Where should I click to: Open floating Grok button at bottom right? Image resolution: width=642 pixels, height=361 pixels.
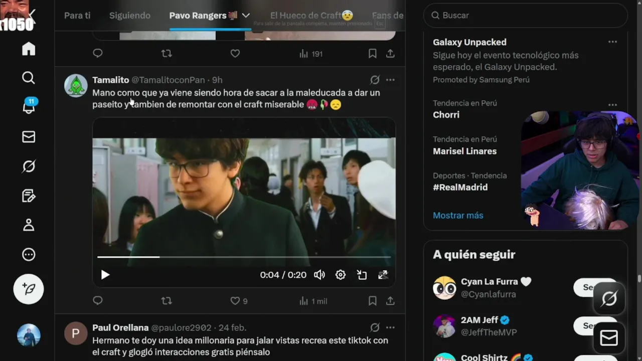(609, 299)
